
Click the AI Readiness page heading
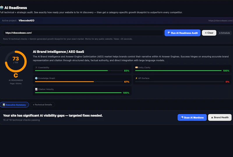16,8
